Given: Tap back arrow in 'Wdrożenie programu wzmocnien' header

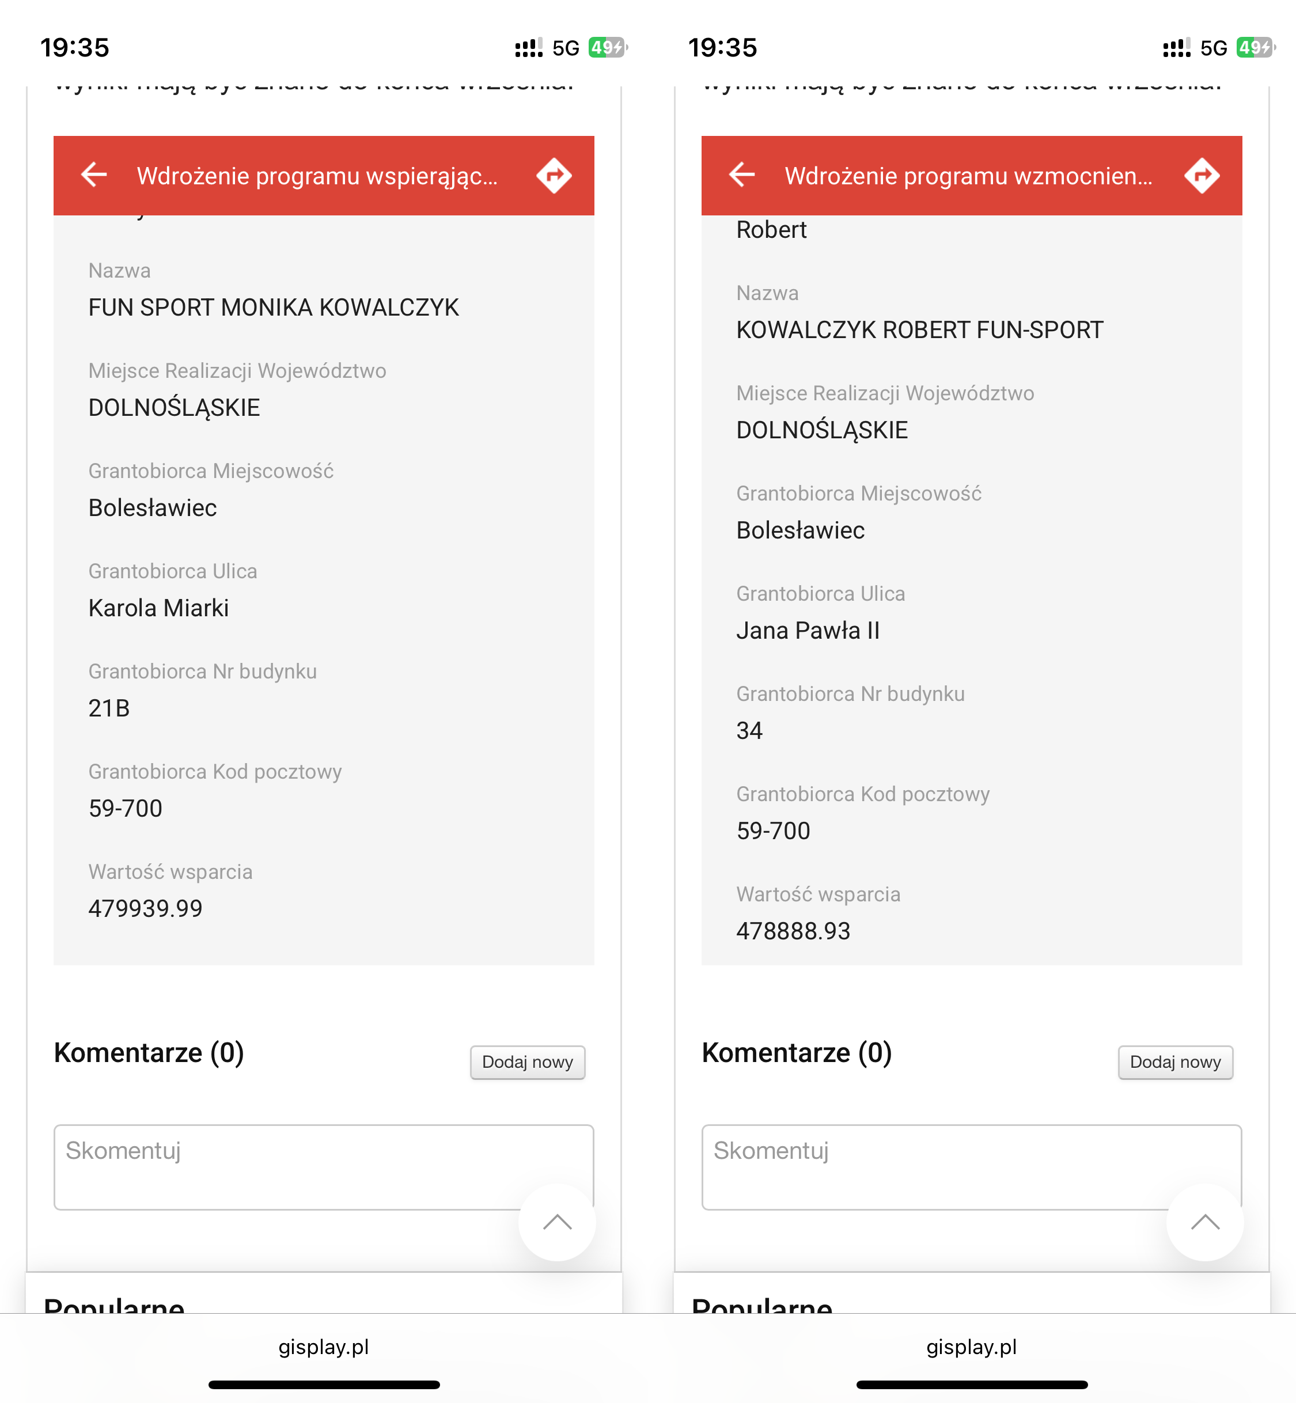Looking at the screenshot, I should point(742,175).
